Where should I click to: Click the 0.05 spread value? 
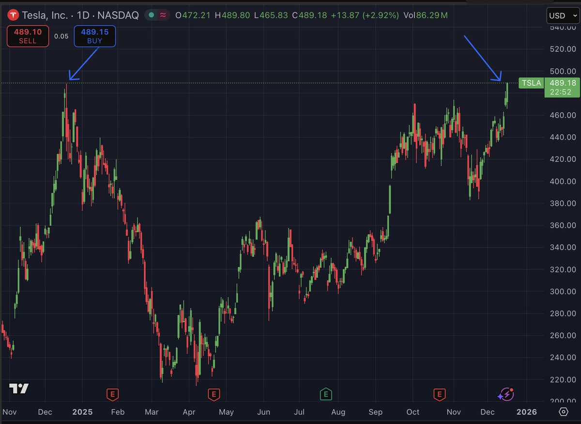61,36
